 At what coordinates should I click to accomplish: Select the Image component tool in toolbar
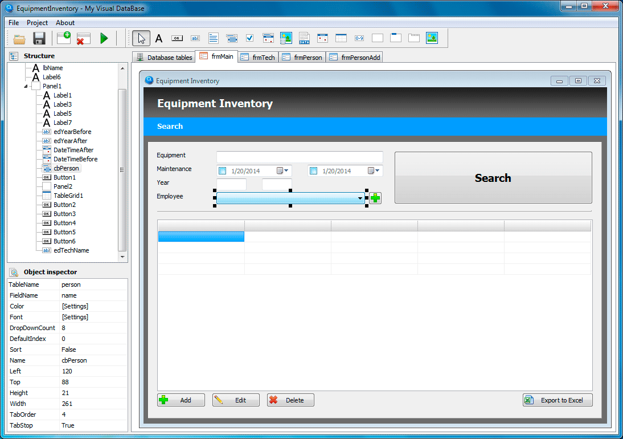pos(432,38)
